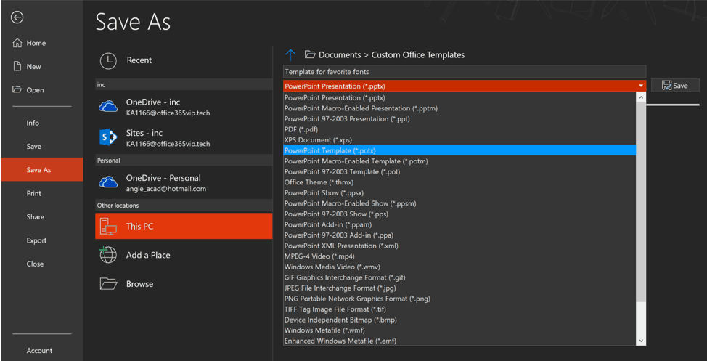The width and height of the screenshot is (707, 361).
Task: Click the Save button next to file type
Action: (x=675, y=85)
